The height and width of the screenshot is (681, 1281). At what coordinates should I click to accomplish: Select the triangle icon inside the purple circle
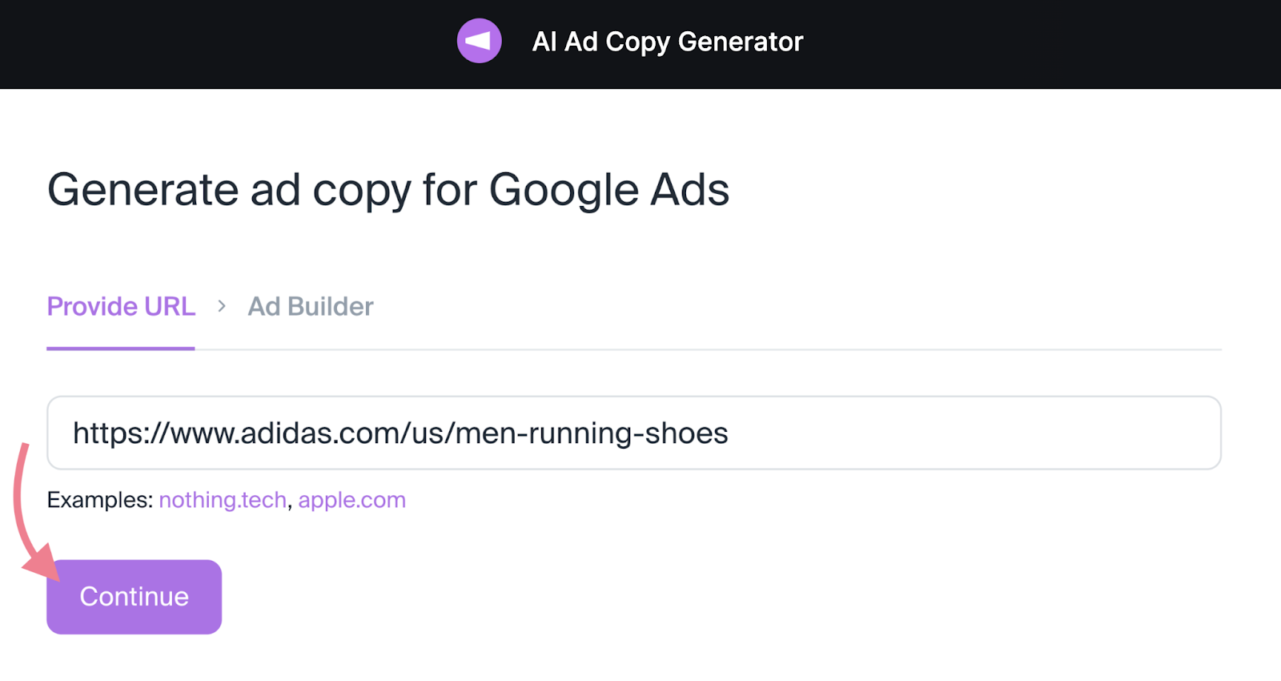tap(479, 40)
